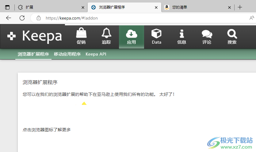View site information lock icon
The height and width of the screenshot is (152, 256).
39,18
